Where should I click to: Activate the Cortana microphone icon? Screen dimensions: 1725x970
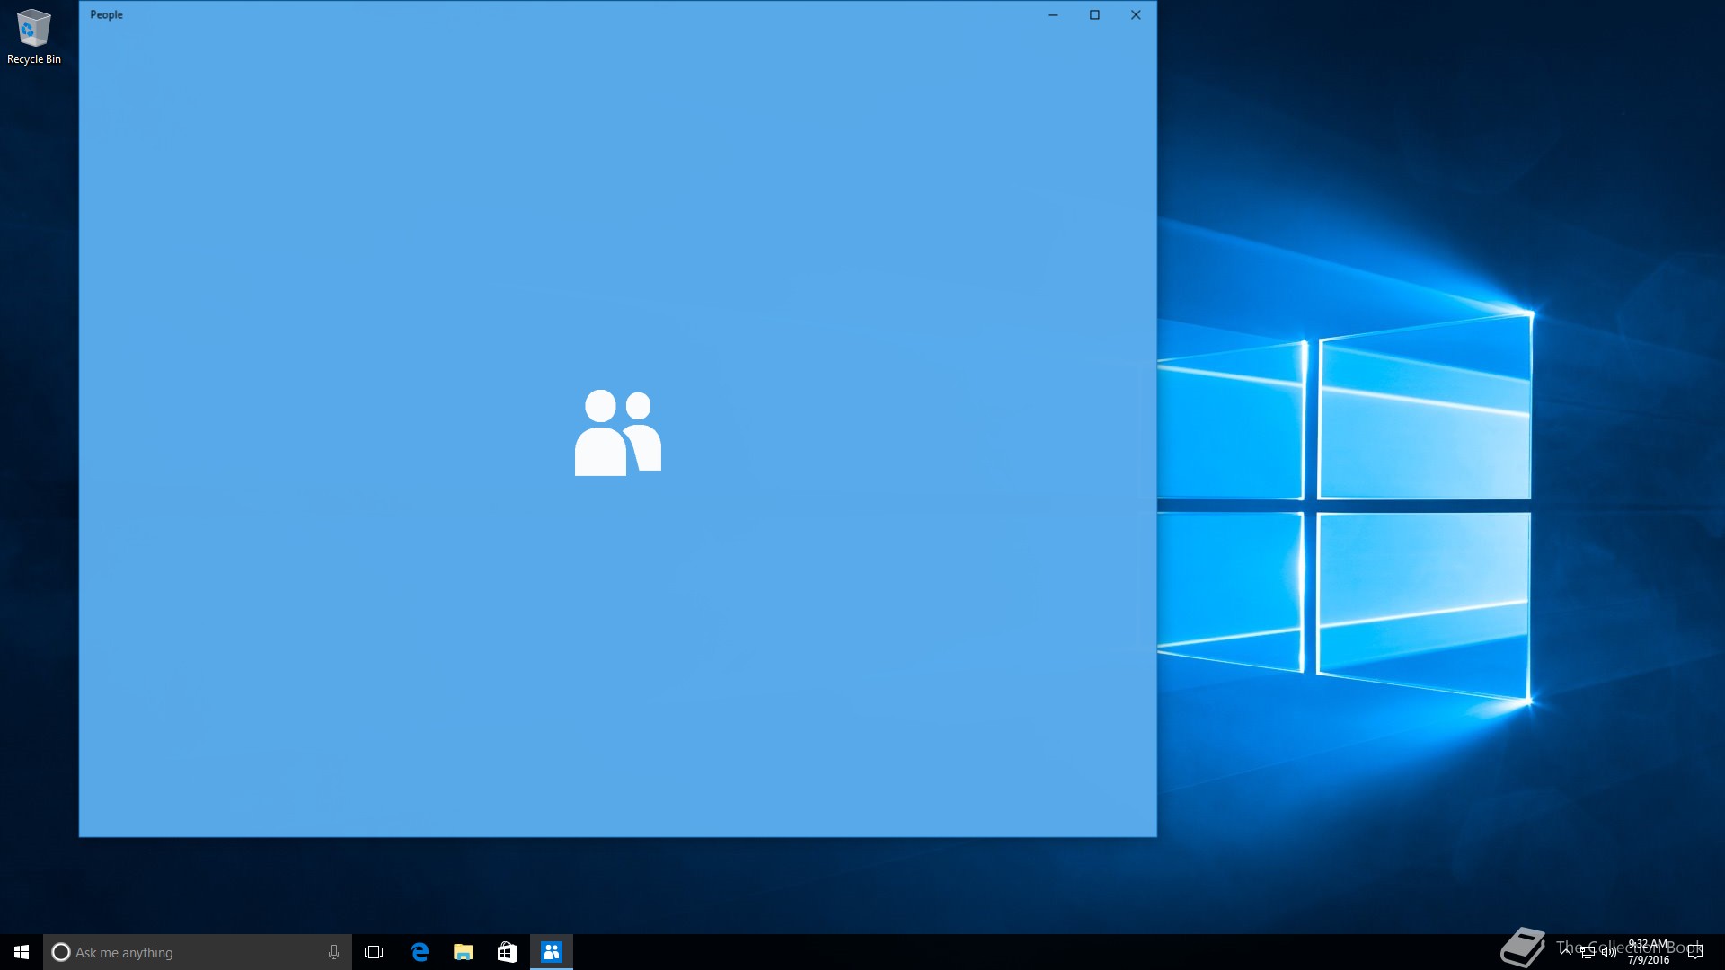[x=333, y=952]
